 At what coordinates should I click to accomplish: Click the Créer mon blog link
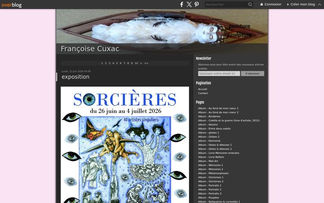[301, 5]
